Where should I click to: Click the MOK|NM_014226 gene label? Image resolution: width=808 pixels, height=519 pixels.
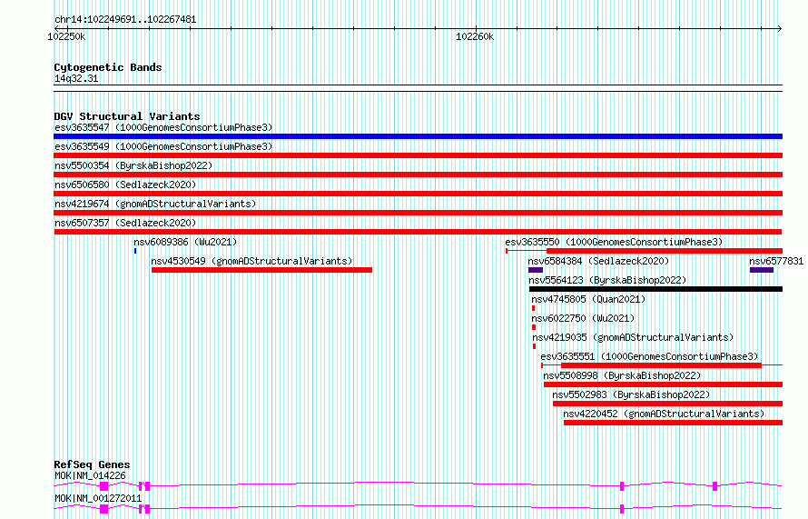click(x=90, y=475)
